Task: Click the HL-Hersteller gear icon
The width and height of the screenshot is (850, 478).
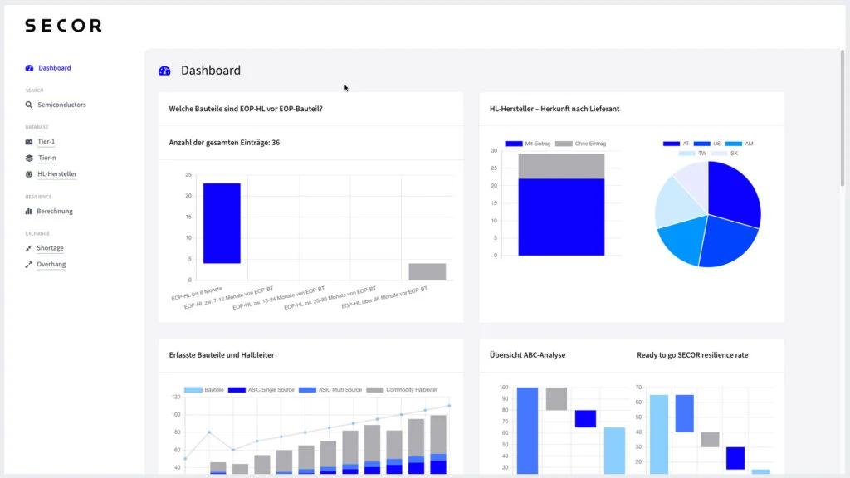Action: 28,174
